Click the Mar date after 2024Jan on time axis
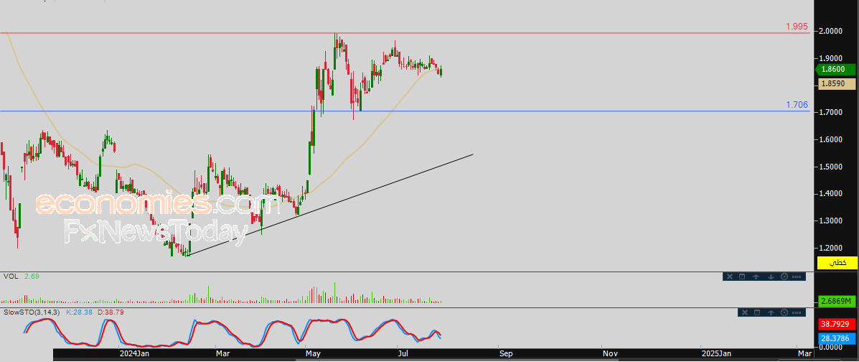The image size is (859, 362). (x=223, y=354)
